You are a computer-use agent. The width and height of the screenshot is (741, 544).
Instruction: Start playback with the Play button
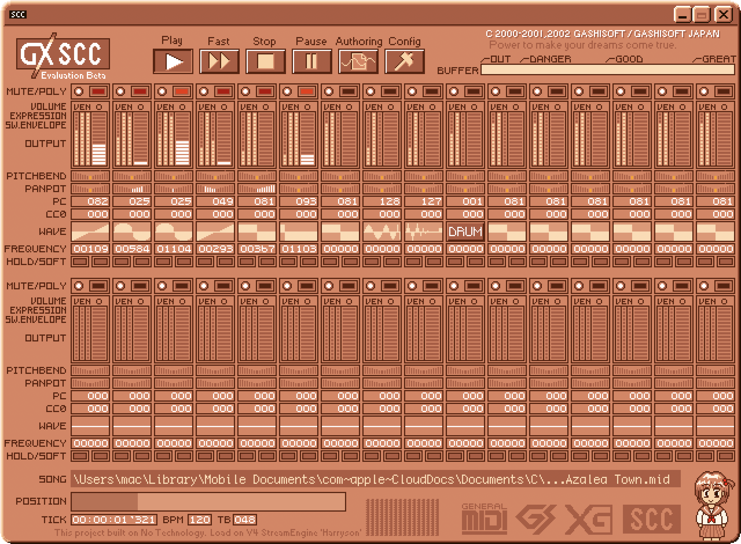173,61
